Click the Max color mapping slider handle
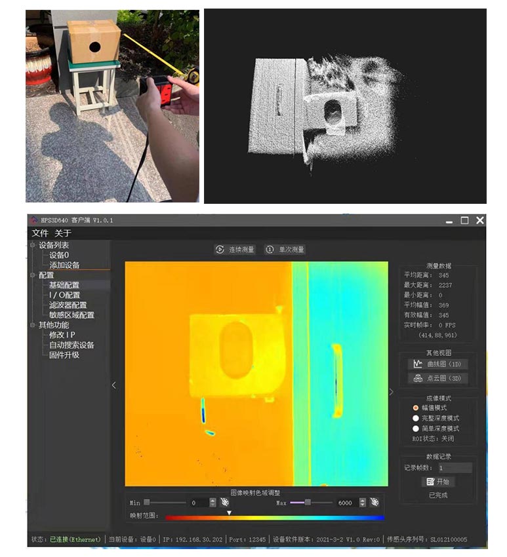507x557 pixels. click(x=308, y=503)
